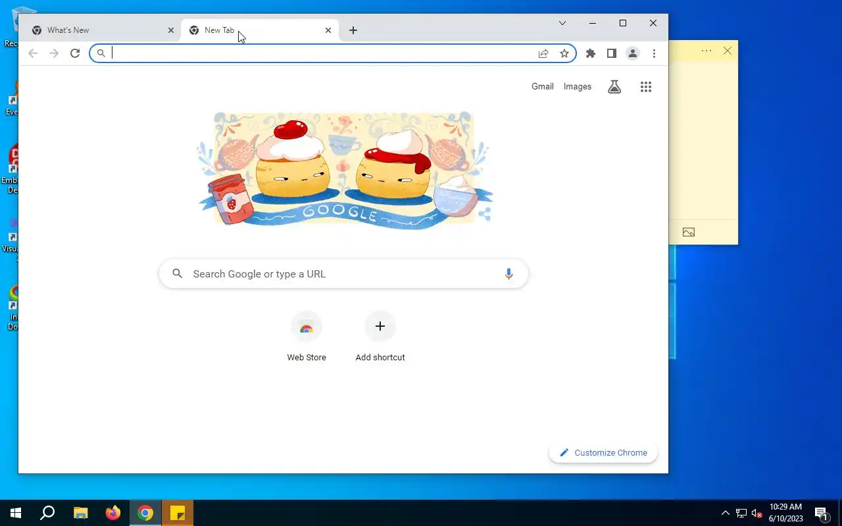Maximize the Chrome window
This screenshot has height=526, width=842.
point(623,23)
